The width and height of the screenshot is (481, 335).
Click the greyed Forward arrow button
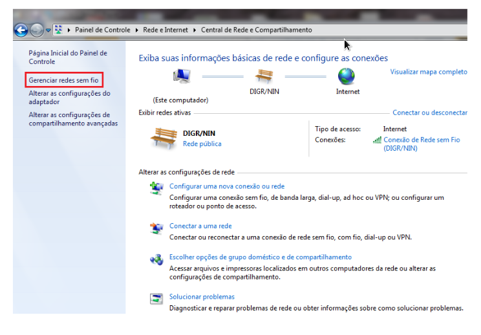pyautogui.click(x=37, y=30)
